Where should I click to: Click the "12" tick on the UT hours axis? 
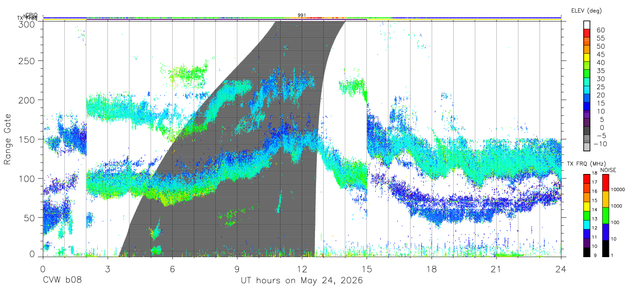(x=302, y=269)
